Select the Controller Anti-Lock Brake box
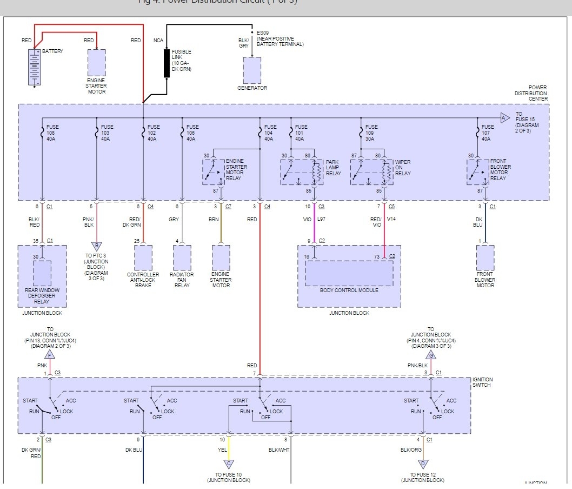Image resolution: width=572 pixels, height=489 pixels. [x=143, y=257]
